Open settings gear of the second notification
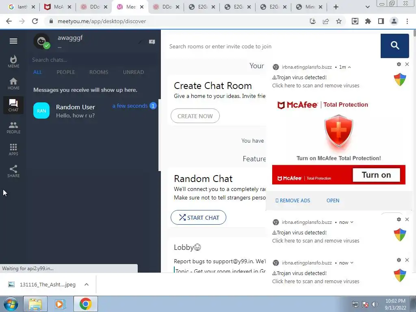 [x=399, y=219]
